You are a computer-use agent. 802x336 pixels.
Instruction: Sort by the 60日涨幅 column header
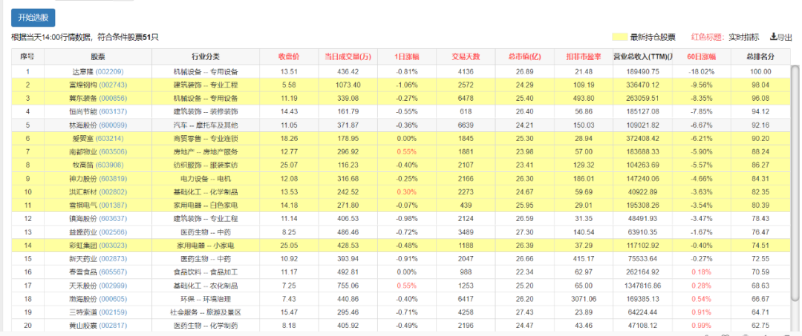pyautogui.click(x=701, y=56)
